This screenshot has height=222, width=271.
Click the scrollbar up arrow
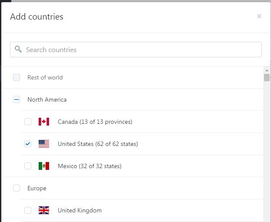[x=267, y=70]
